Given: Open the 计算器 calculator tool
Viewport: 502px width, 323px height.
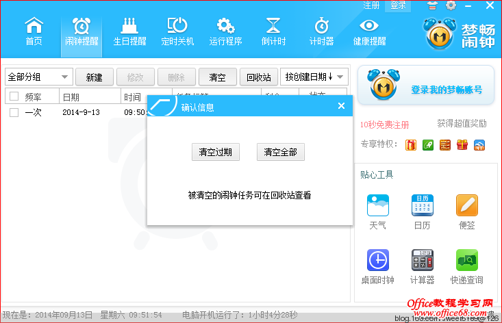Looking at the screenshot, I should (423, 266).
